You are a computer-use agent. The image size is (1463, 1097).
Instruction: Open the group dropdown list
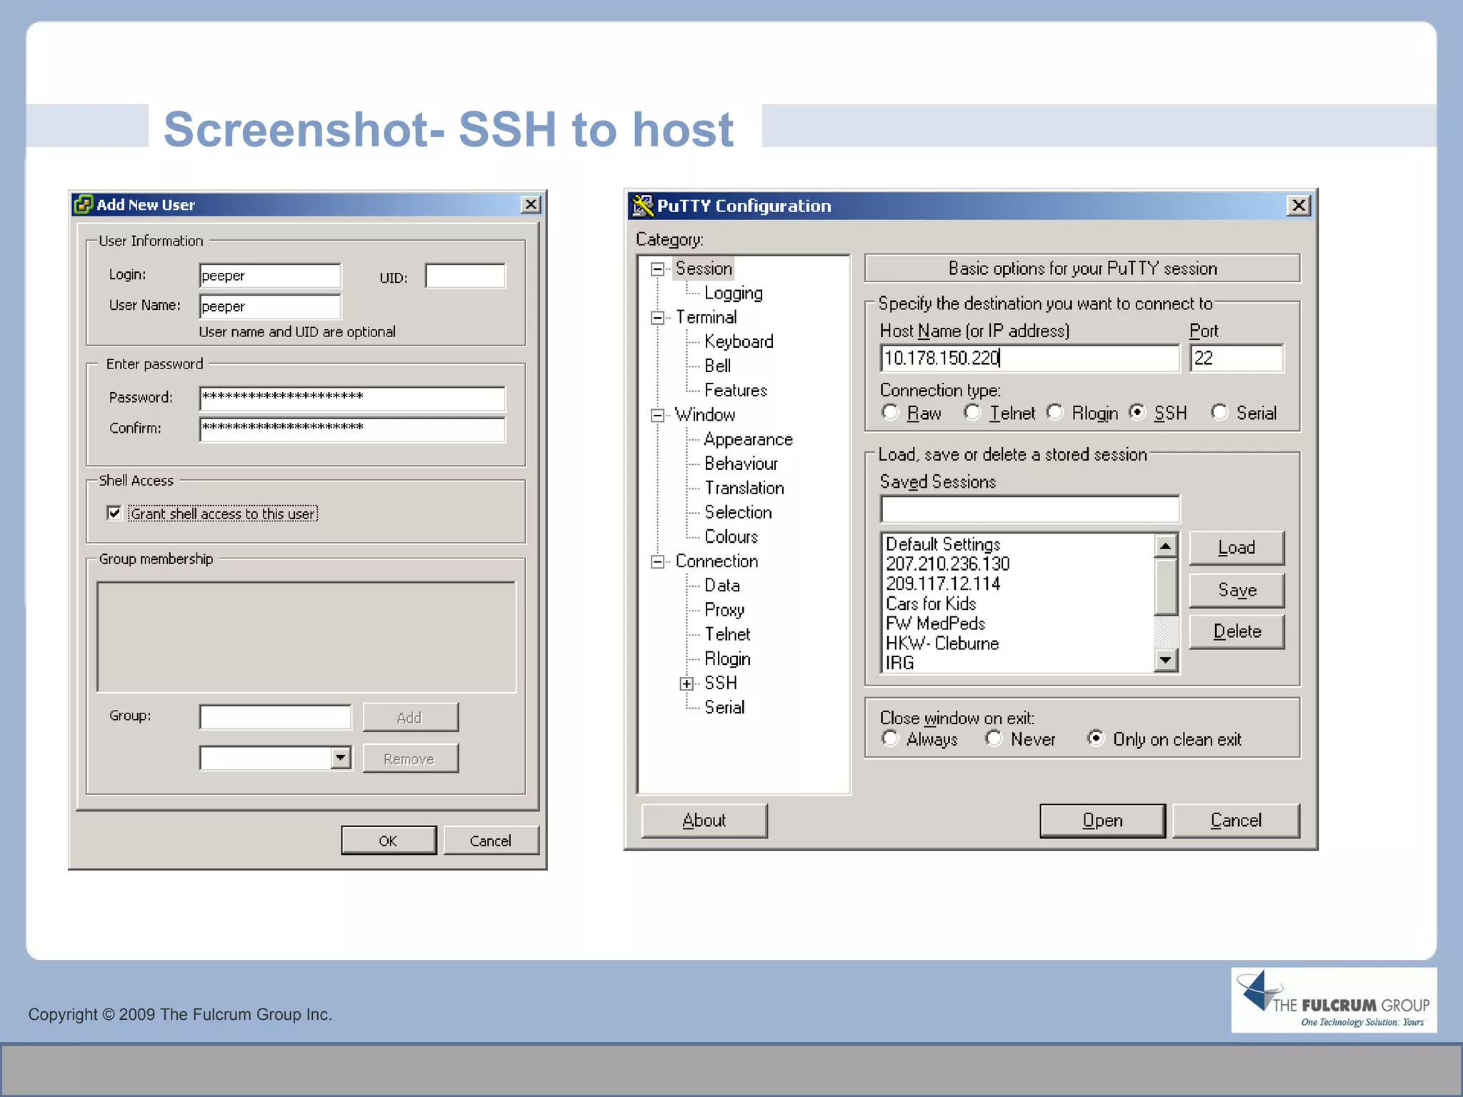pos(341,758)
